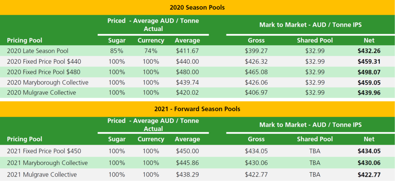Click the $422.77 gross cell for 2021 Mulgrave
This screenshot has height=181, width=395.
click(x=256, y=174)
